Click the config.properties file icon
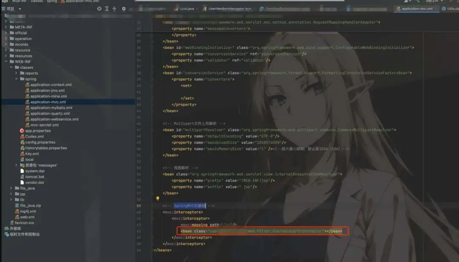Image resolution: width=459 pixels, height=262 pixels. click(22, 142)
